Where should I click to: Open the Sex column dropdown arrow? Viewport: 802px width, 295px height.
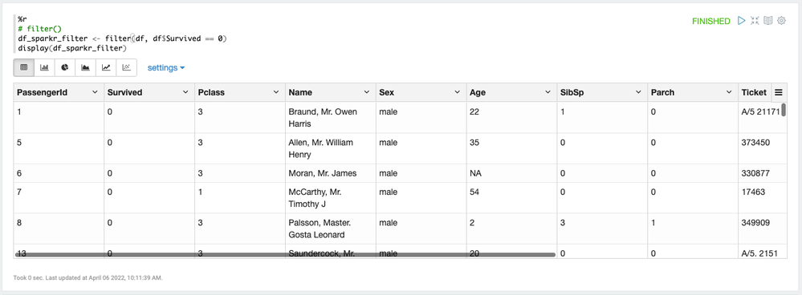tap(457, 92)
